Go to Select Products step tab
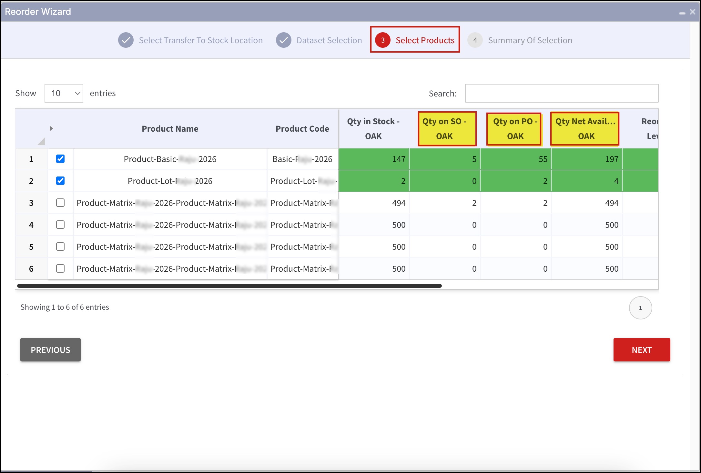 [x=425, y=40]
